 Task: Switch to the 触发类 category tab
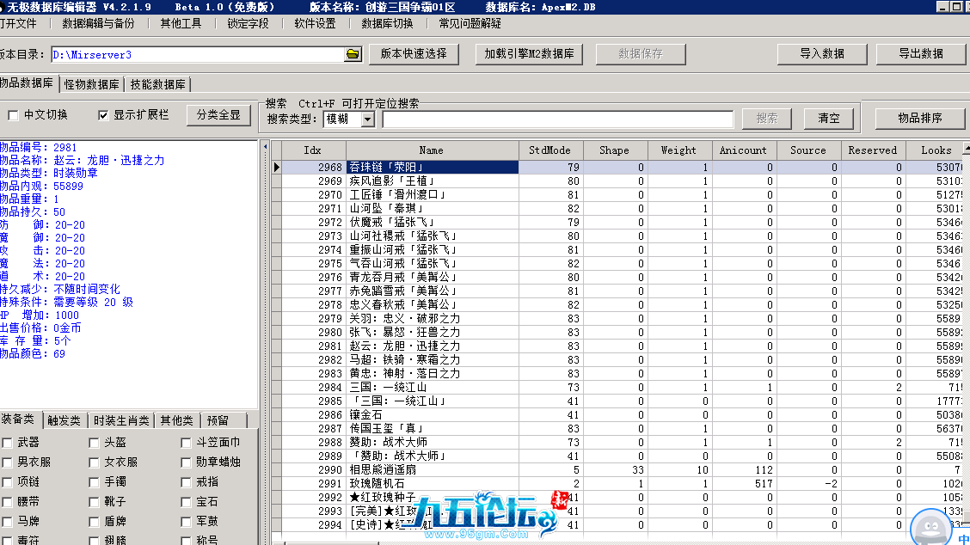[x=64, y=420]
